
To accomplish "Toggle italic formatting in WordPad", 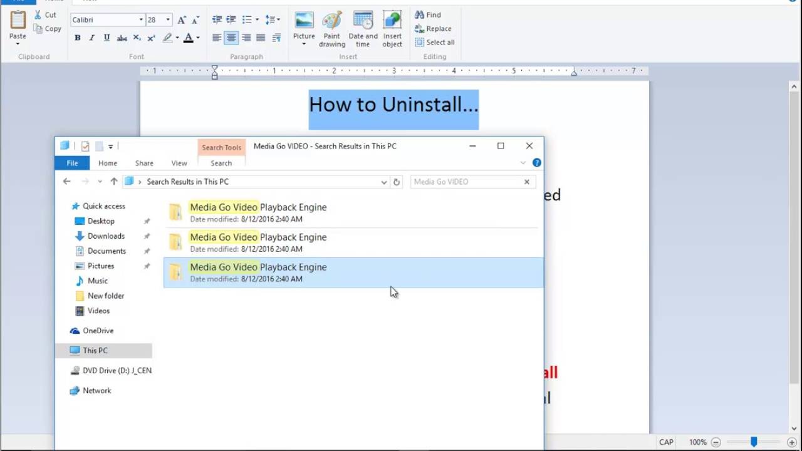I will coord(91,38).
